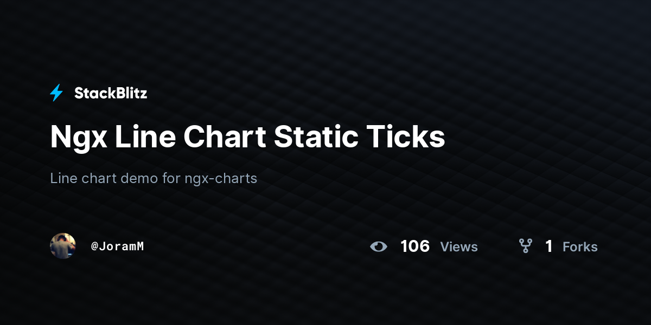This screenshot has height=325, width=651.
Task: Click the description Line chart demo for ngx-charts
Action: pos(154,178)
